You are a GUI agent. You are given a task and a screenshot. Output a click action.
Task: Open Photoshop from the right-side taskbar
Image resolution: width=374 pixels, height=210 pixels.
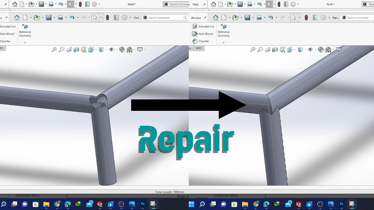point(341,204)
